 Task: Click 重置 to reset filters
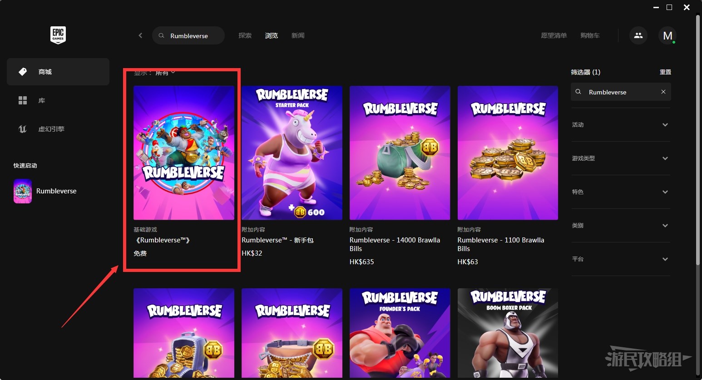[665, 72]
